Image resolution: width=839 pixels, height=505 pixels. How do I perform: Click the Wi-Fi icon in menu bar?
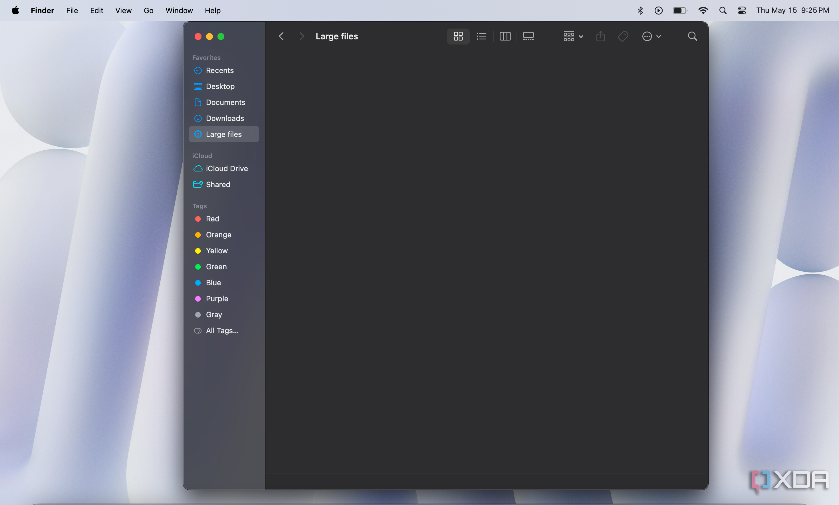point(703,11)
